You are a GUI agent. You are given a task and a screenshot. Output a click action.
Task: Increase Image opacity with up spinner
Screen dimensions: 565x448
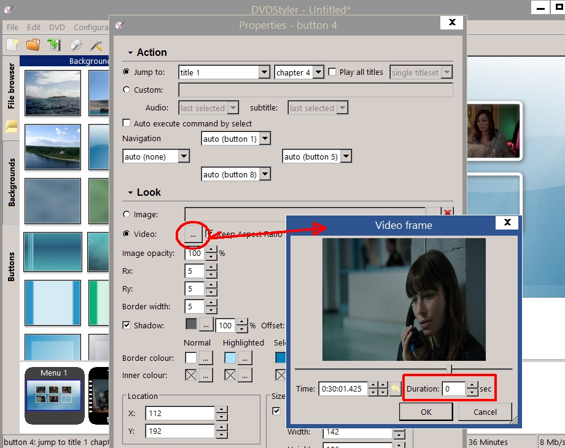(211, 250)
